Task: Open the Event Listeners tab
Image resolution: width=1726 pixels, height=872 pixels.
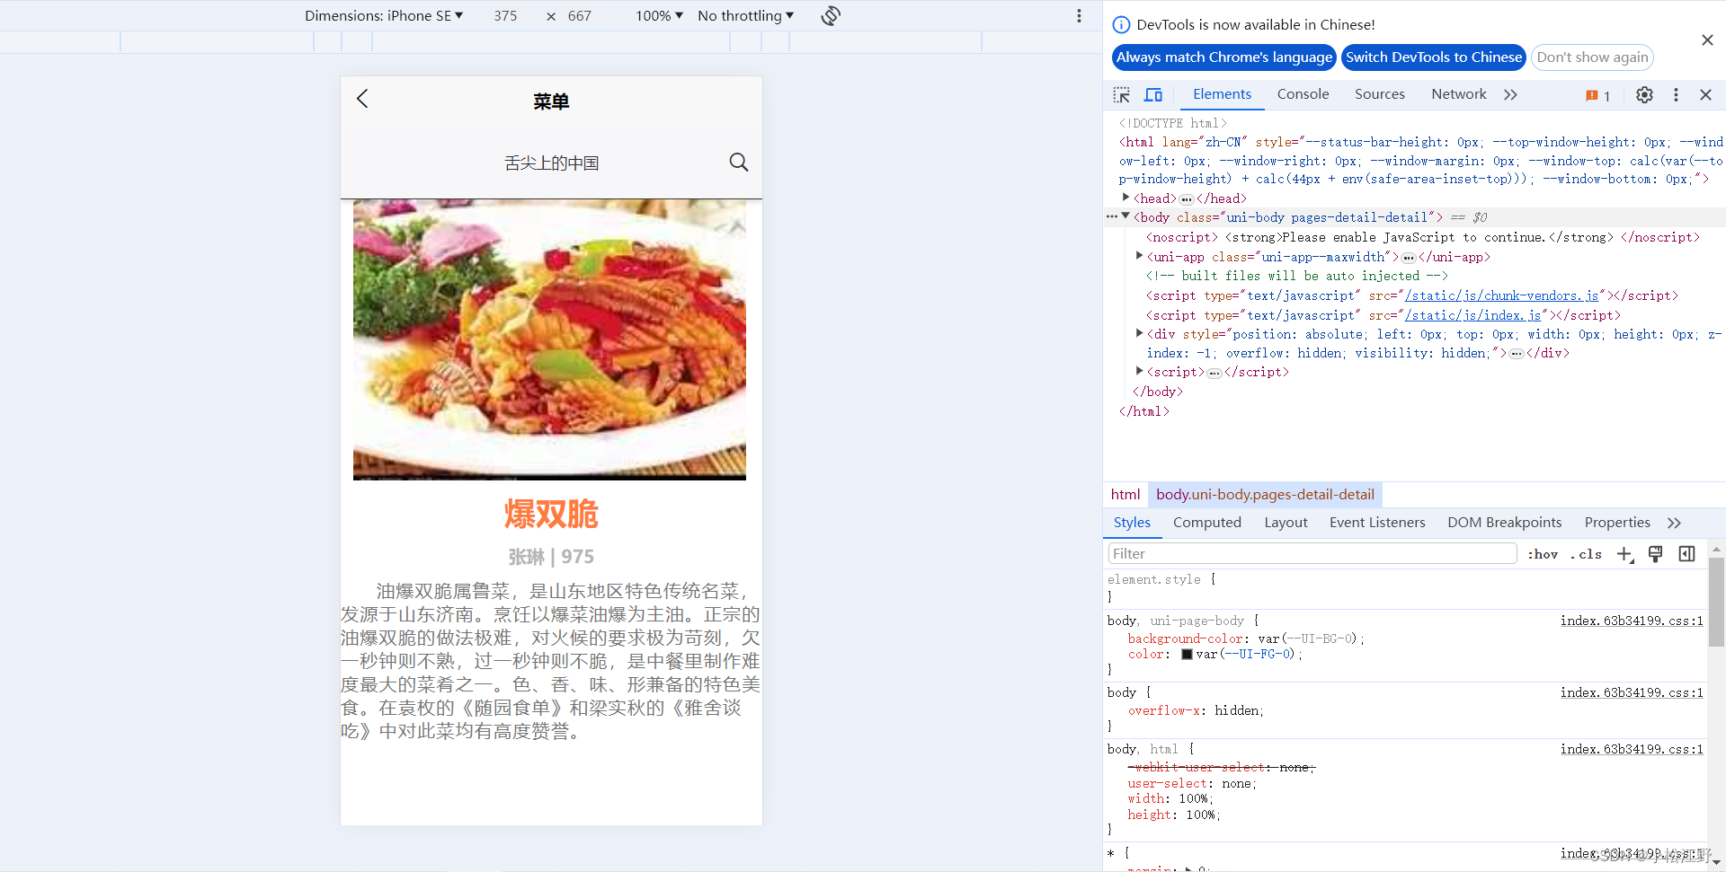Action: pos(1377,523)
